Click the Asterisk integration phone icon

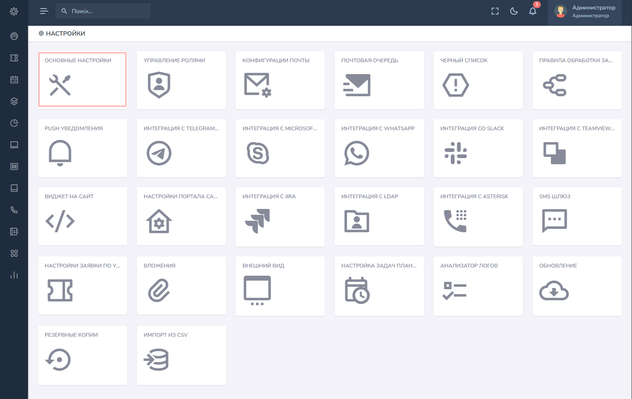pyautogui.click(x=455, y=221)
